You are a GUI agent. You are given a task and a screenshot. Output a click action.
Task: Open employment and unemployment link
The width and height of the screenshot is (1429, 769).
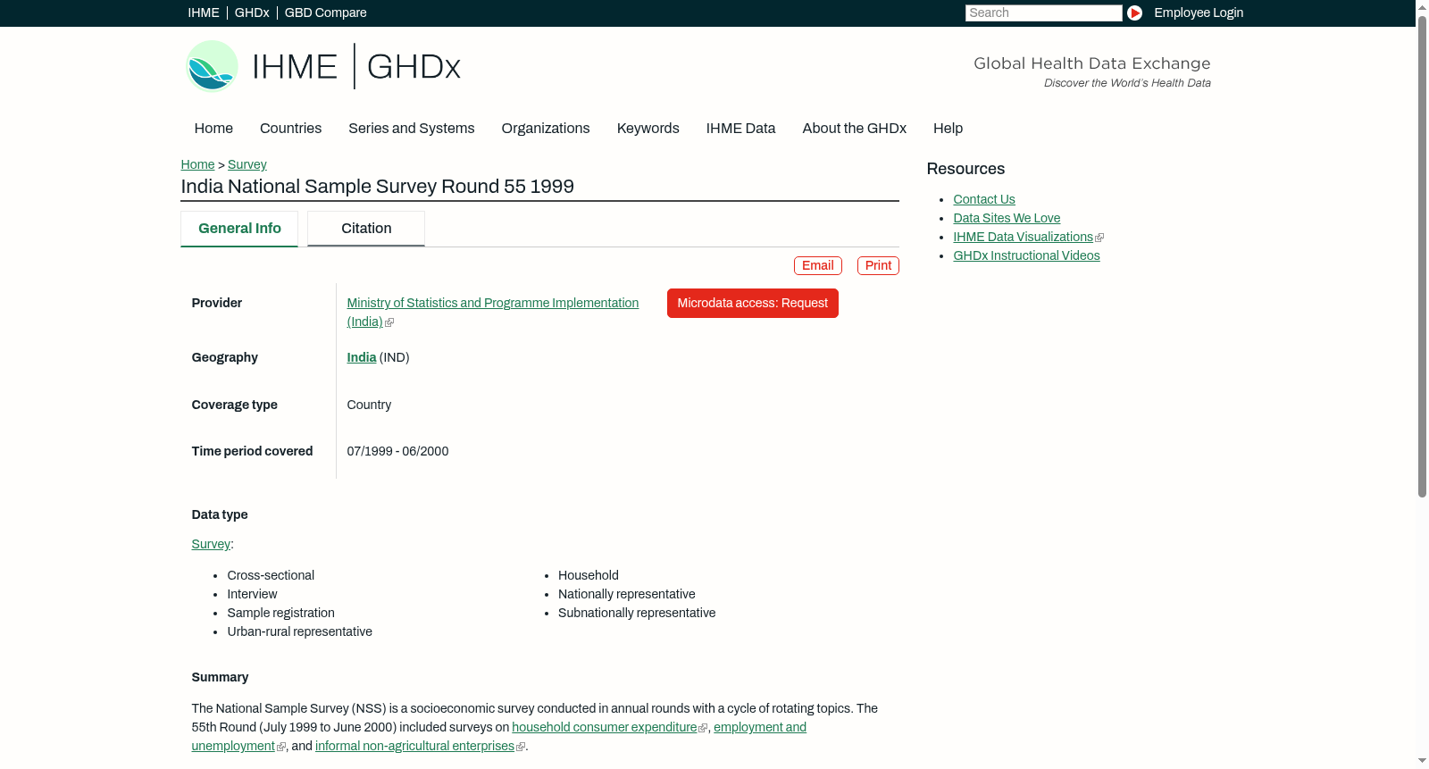[x=498, y=737]
